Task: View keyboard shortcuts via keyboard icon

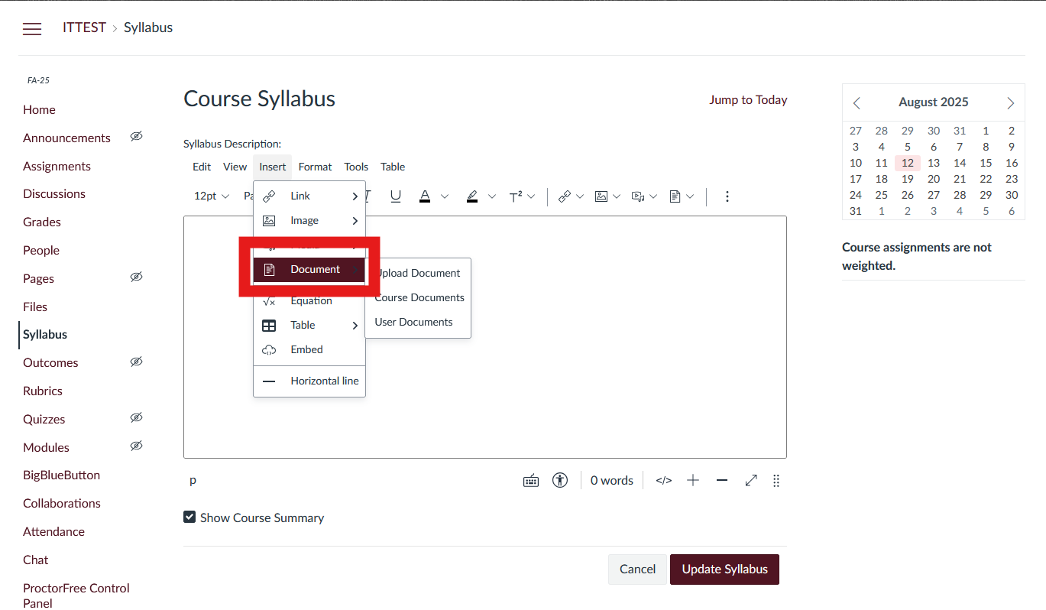Action: (531, 481)
